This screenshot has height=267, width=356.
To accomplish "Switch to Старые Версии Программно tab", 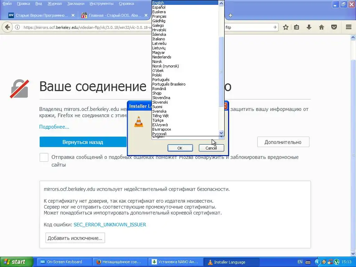I will 41,15.
